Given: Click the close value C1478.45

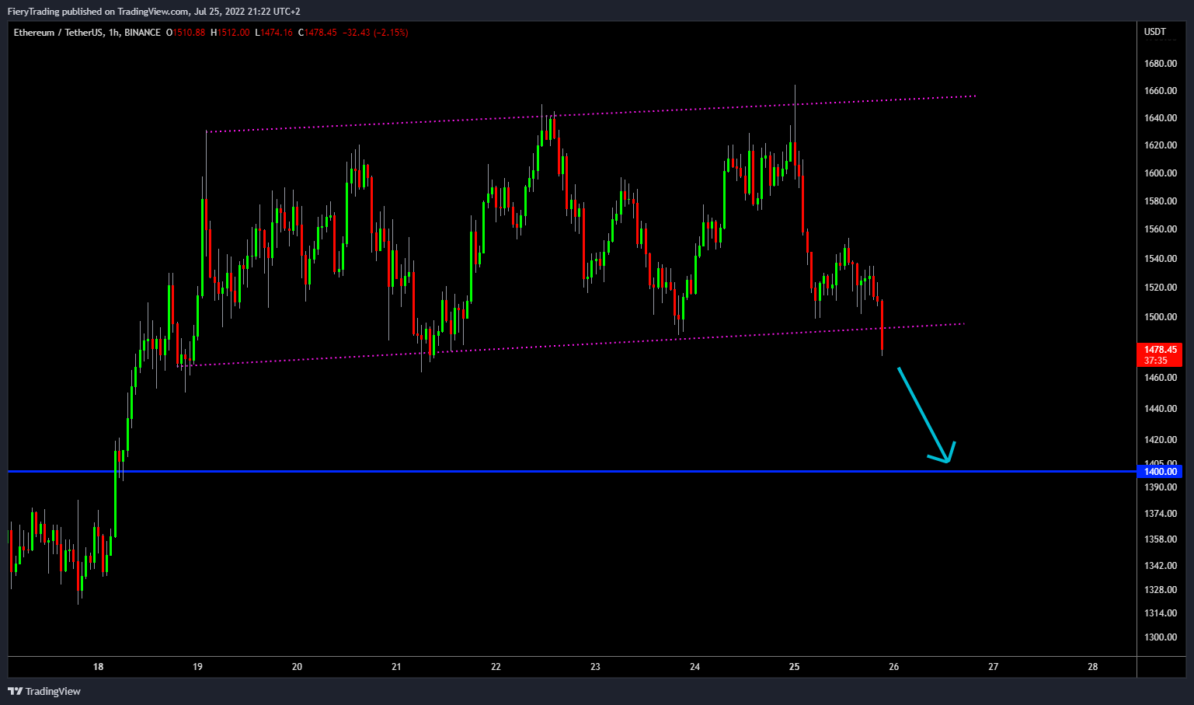Looking at the screenshot, I should pos(318,33).
